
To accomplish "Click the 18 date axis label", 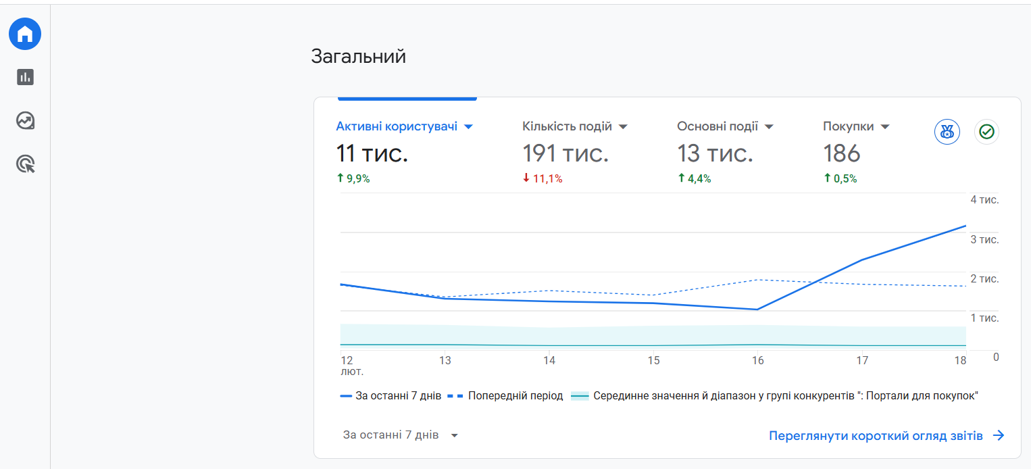I will (960, 361).
